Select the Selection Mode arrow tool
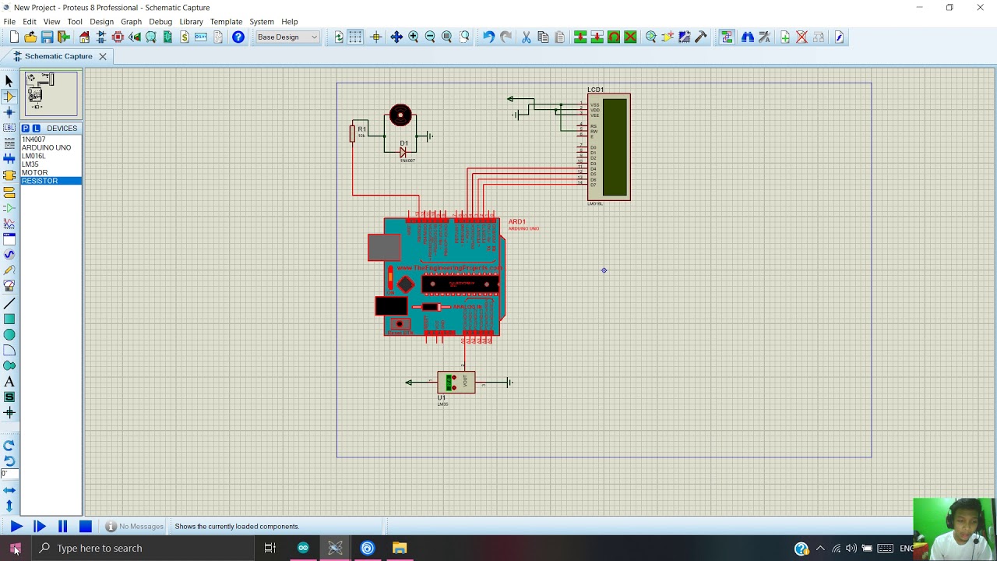Screen dimensions: 997x561 [9, 81]
